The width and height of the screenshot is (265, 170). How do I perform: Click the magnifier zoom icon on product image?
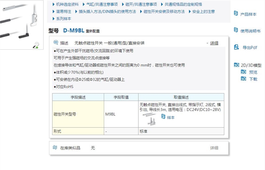coord(36,45)
